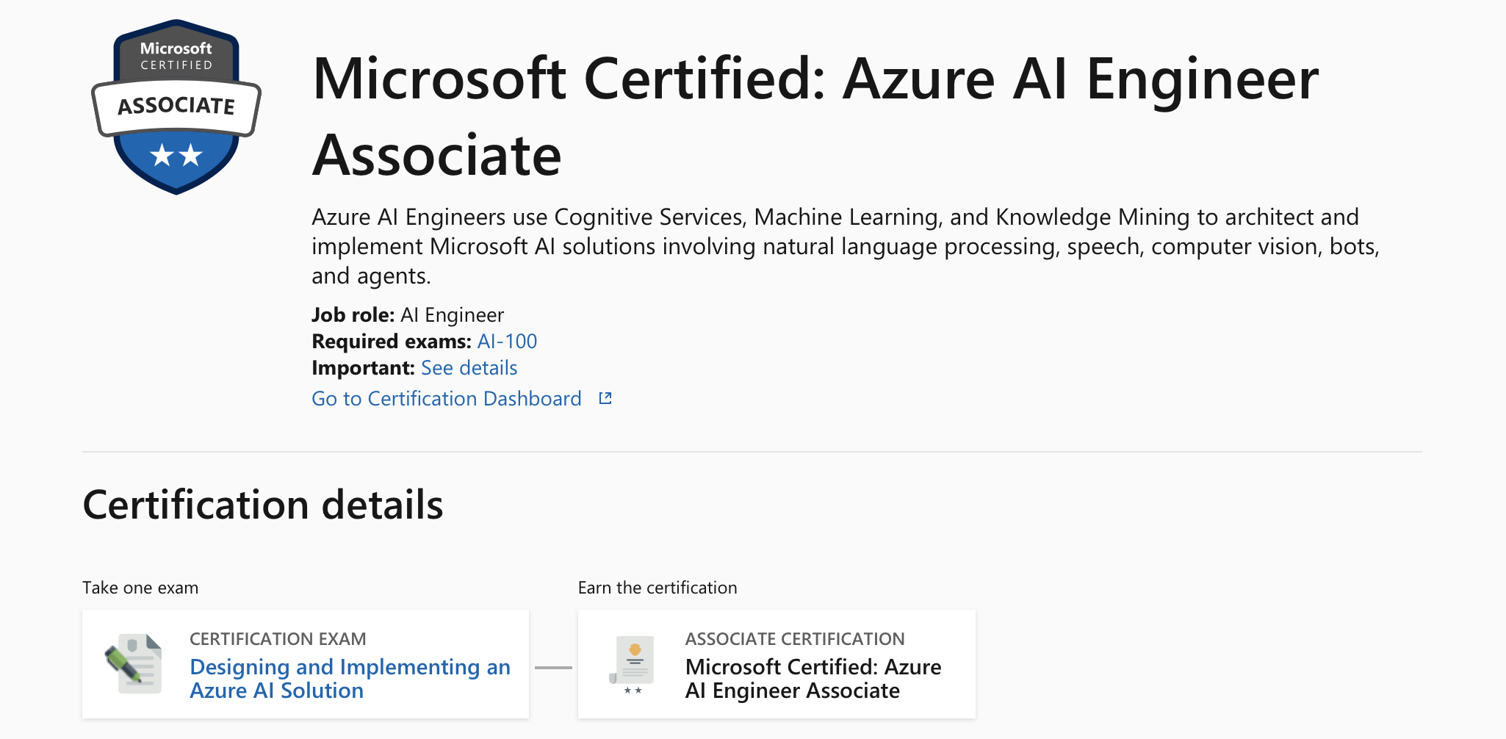Screen dimensions: 1506x739
Task: Open the AI-100 required exam link
Action: click(x=507, y=342)
